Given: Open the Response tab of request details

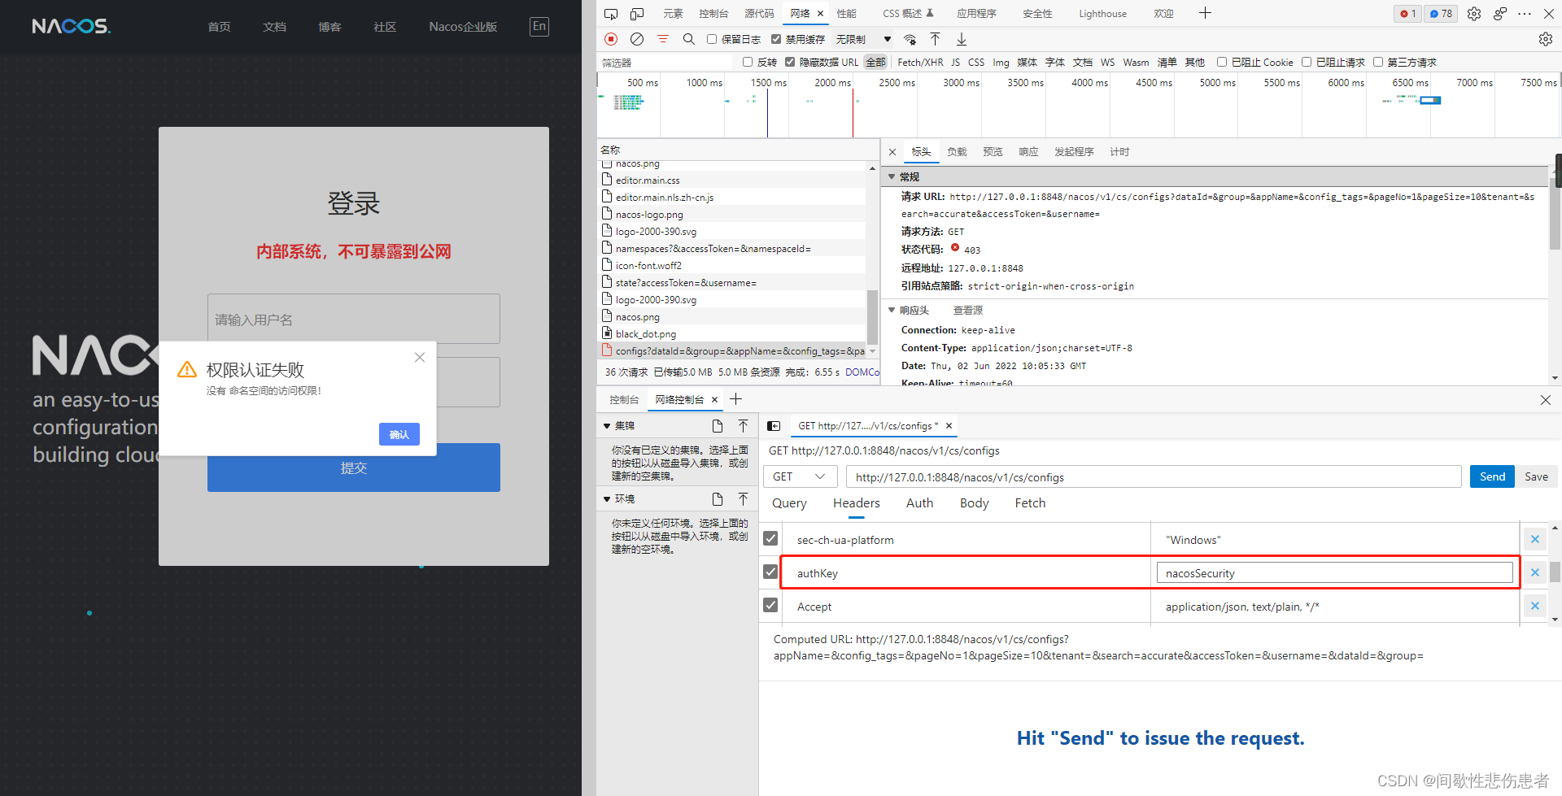Looking at the screenshot, I should tap(1028, 152).
